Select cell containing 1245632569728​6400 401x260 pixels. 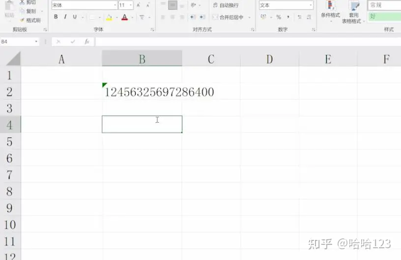[142, 91]
